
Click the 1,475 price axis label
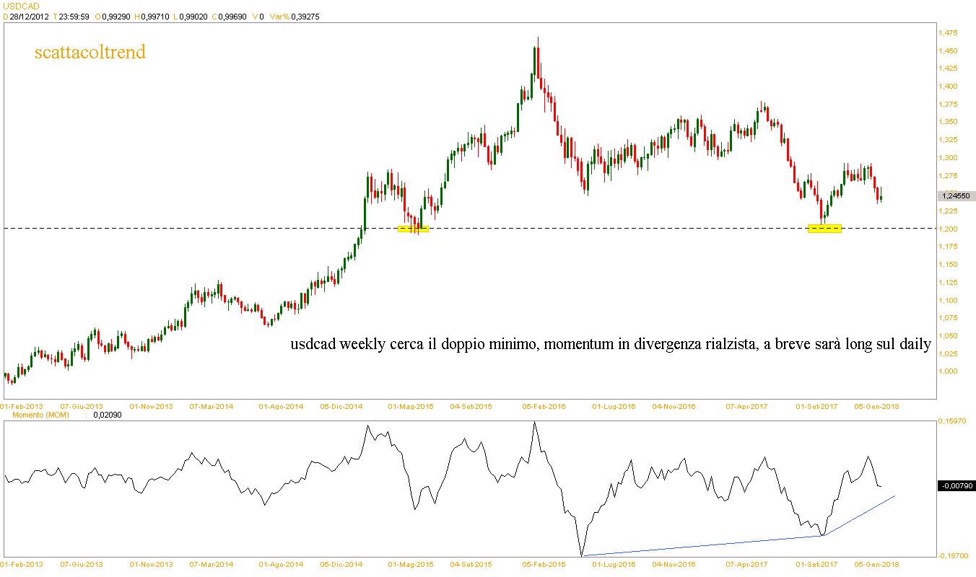point(947,33)
